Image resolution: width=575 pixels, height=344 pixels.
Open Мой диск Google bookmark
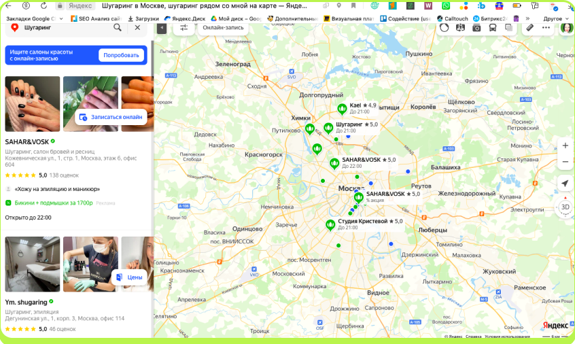[236, 19]
